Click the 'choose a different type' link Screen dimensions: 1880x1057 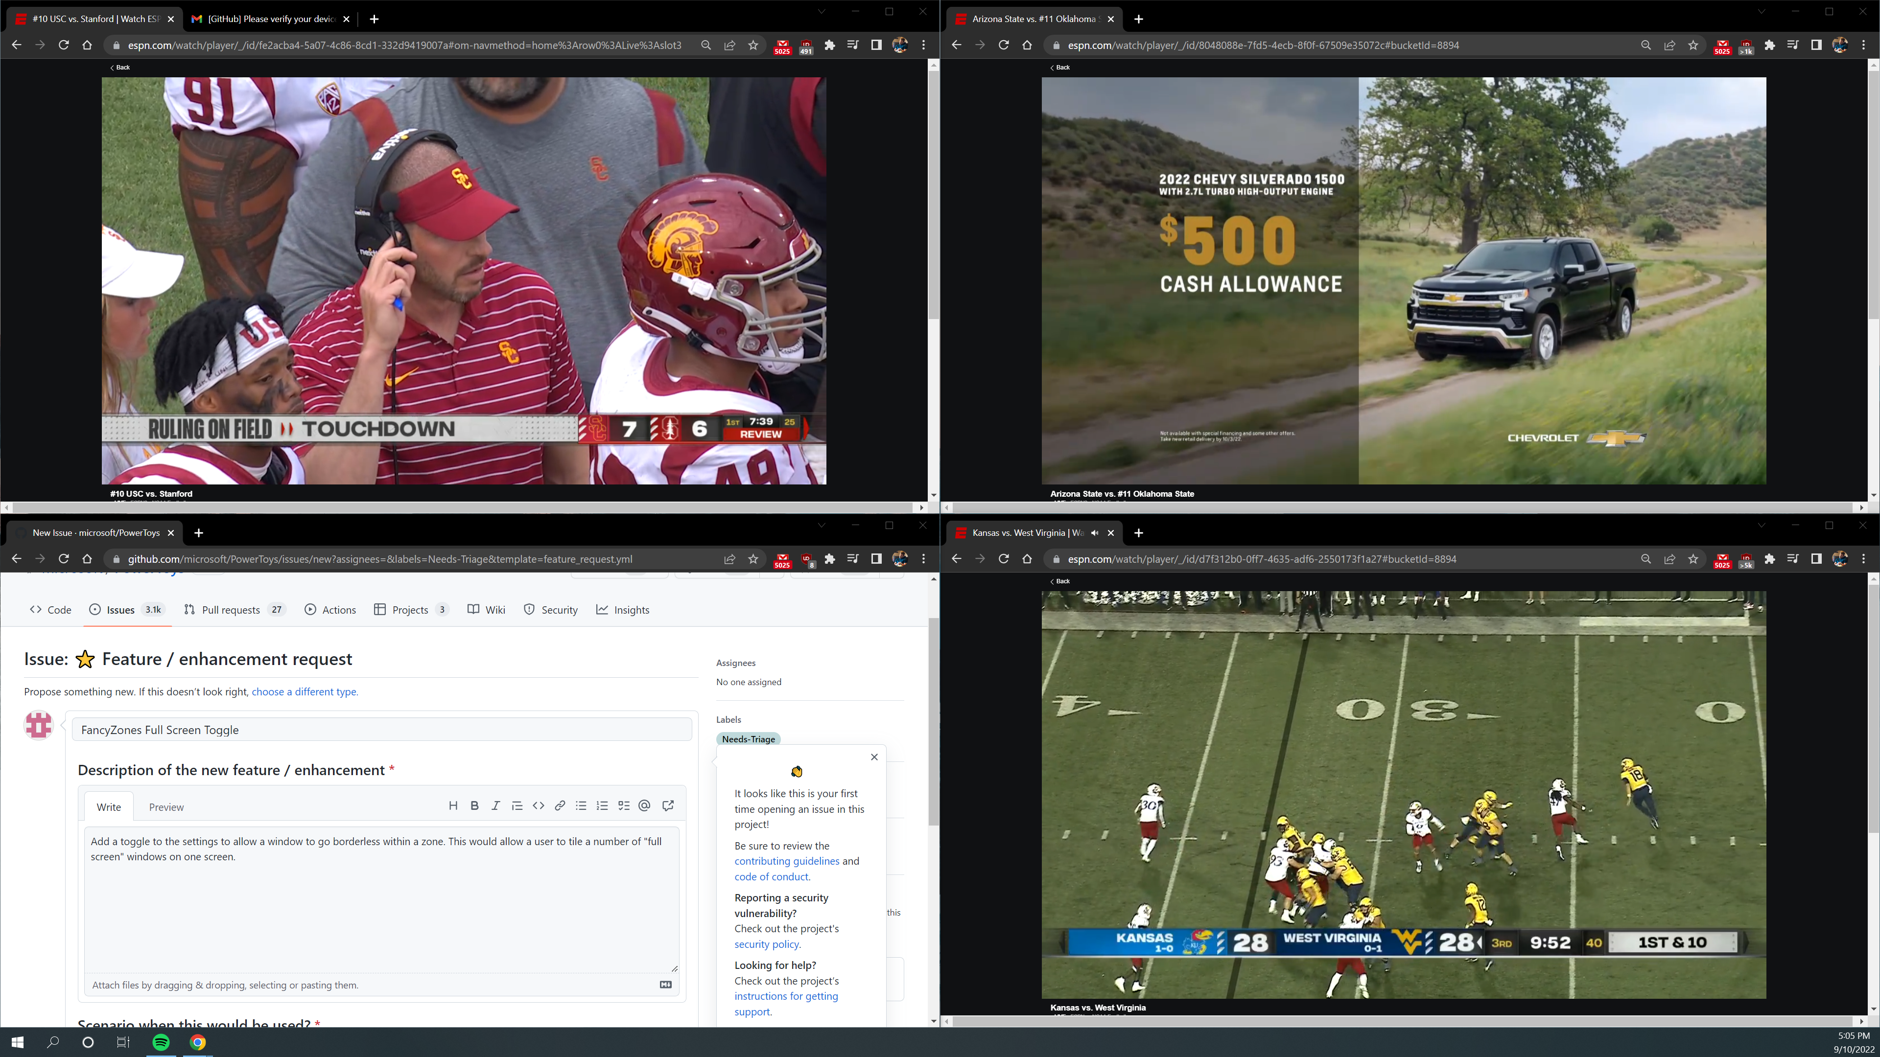point(305,691)
